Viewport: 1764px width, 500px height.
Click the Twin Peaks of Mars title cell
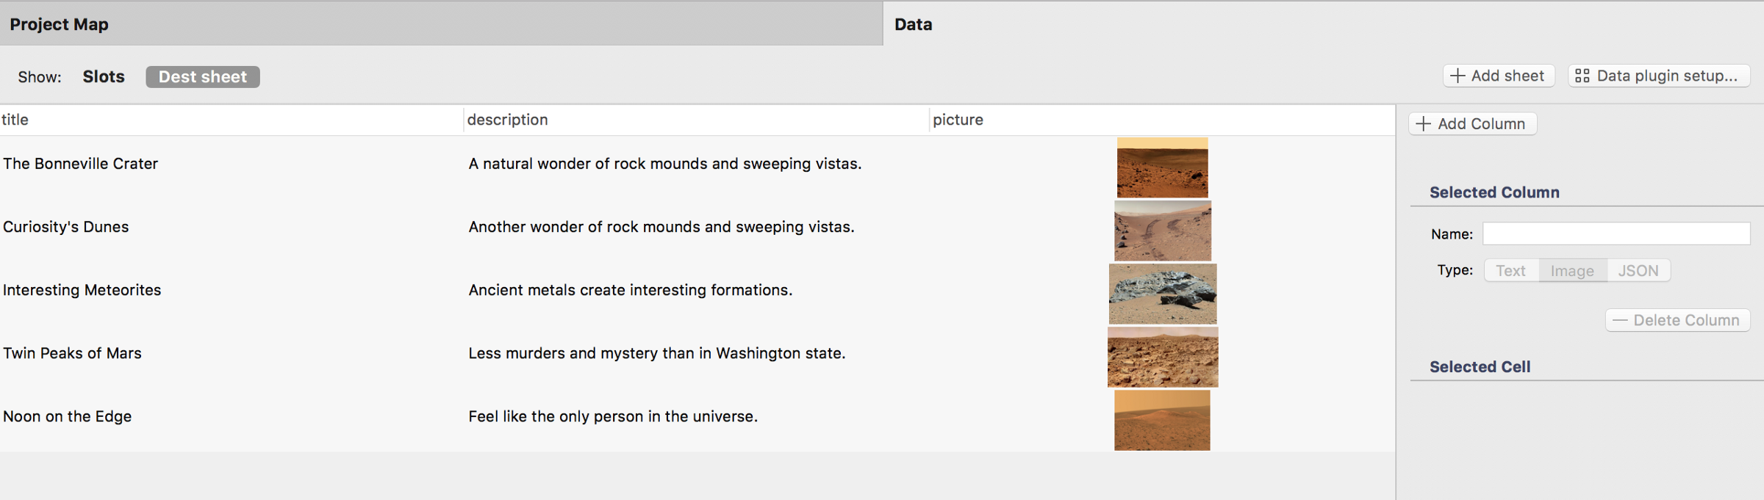pyautogui.click(x=72, y=353)
